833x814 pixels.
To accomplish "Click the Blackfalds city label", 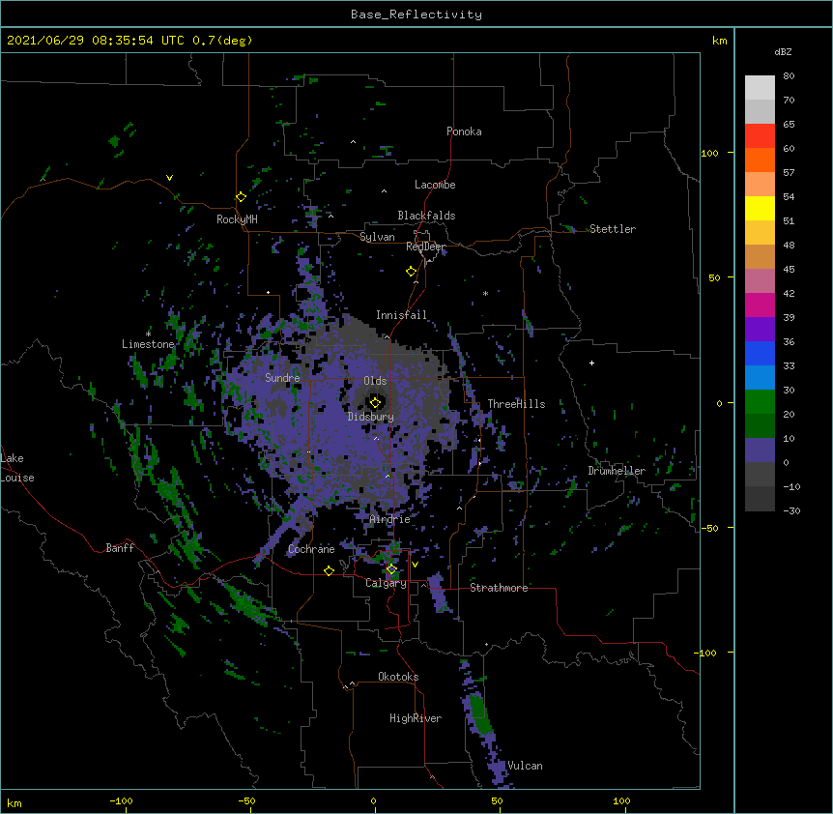I will tap(426, 216).
